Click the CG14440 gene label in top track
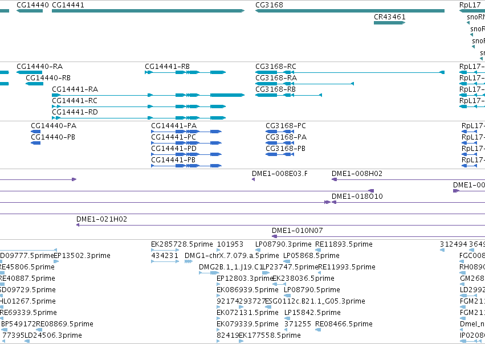Viewport: 485px width, 344px height. (x=32, y=5)
